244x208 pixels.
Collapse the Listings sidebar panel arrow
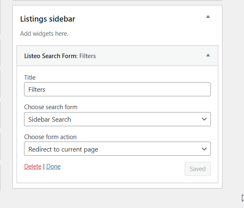pyautogui.click(x=208, y=17)
